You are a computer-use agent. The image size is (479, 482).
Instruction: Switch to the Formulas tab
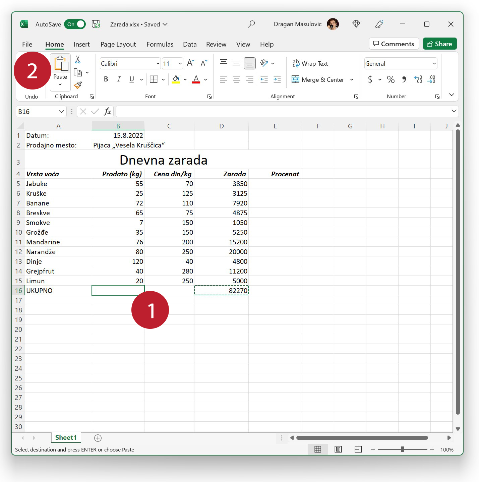160,44
